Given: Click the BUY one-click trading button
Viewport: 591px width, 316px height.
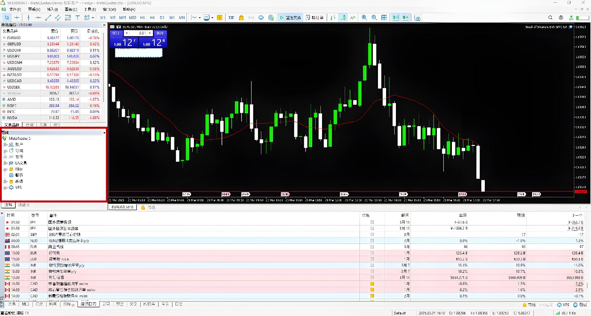Looking at the screenshot, I should [x=160, y=33].
